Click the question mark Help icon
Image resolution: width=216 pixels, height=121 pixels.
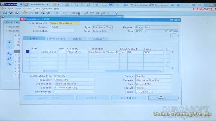(116, 13)
